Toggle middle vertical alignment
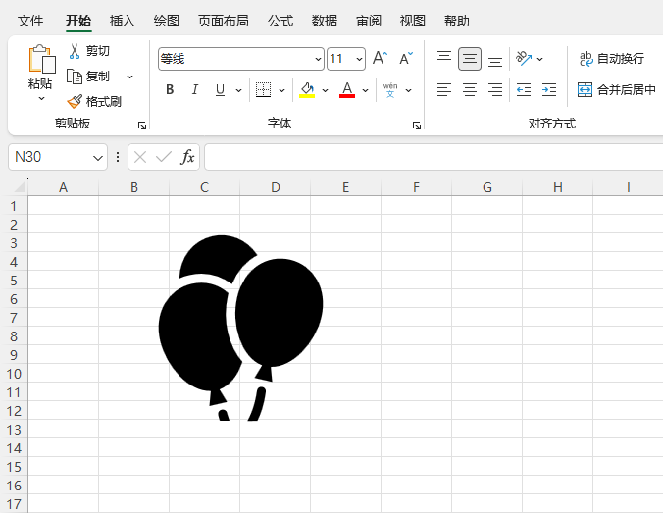The height and width of the screenshot is (513, 663). pyautogui.click(x=470, y=59)
